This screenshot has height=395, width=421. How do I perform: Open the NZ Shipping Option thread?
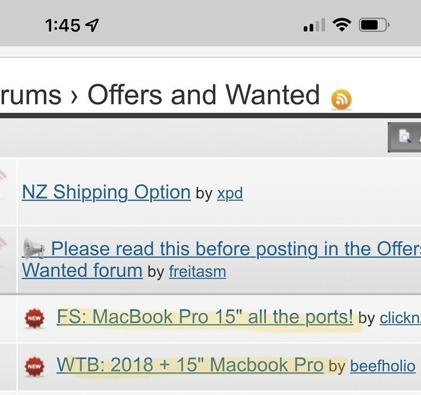point(106,192)
